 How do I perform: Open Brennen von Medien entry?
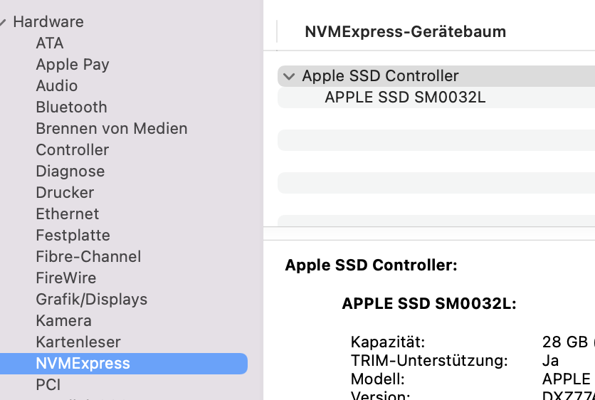(112, 129)
